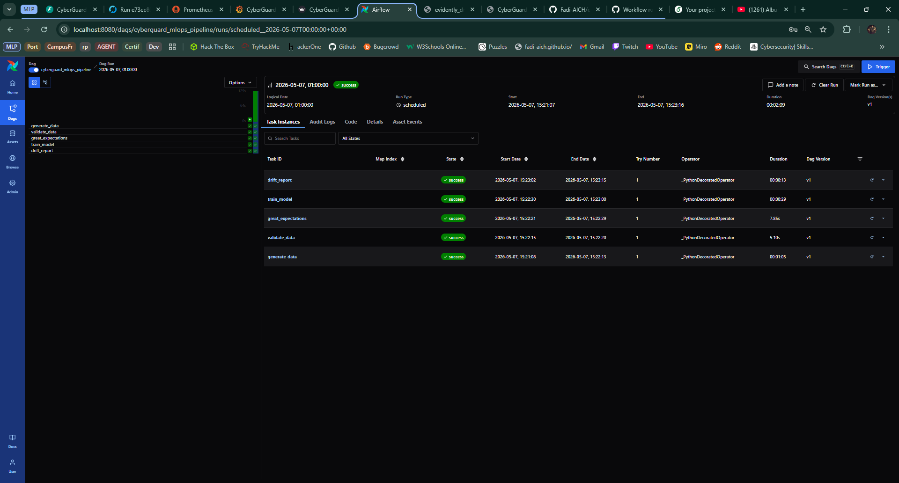The image size is (899, 483).
Task: Switch to the Details tab
Action: tap(375, 122)
